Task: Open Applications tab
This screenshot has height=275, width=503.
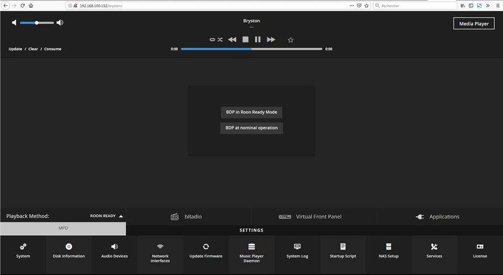Action: click(x=440, y=216)
